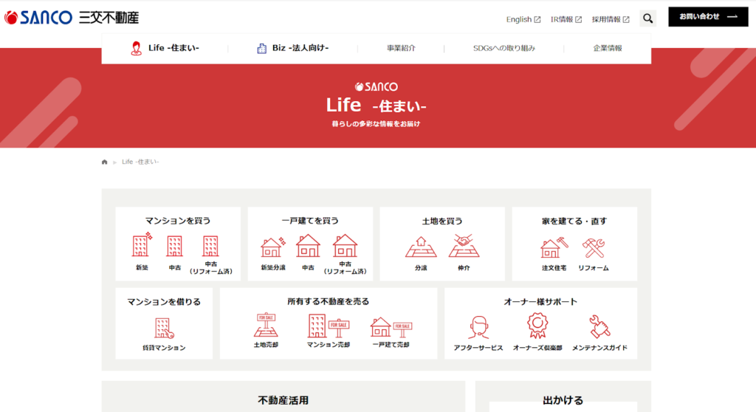756x412 pixels.
Task: Click the オーナー様サポート card heading
Action: pyautogui.click(x=540, y=301)
